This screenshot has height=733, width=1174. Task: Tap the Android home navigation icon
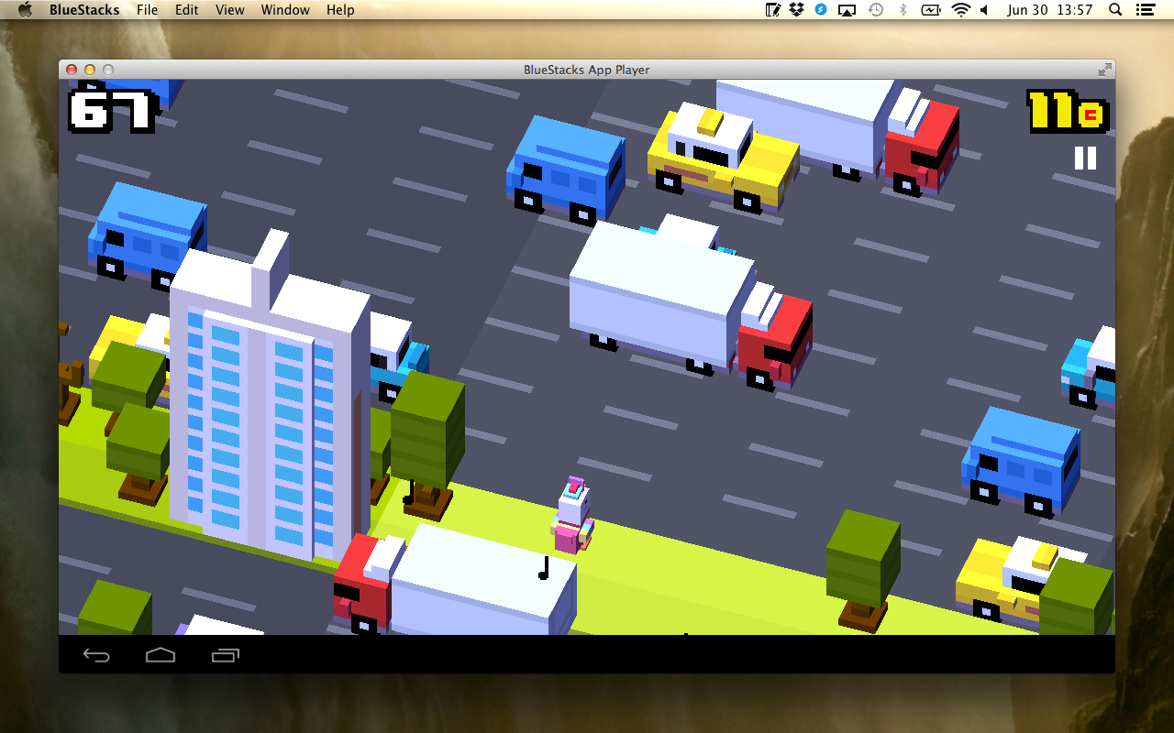[161, 655]
